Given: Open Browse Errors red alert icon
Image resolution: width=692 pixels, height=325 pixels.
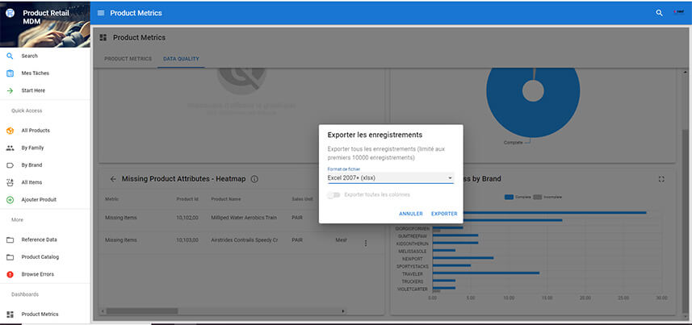Looking at the screenshot, I should [10, 274].
